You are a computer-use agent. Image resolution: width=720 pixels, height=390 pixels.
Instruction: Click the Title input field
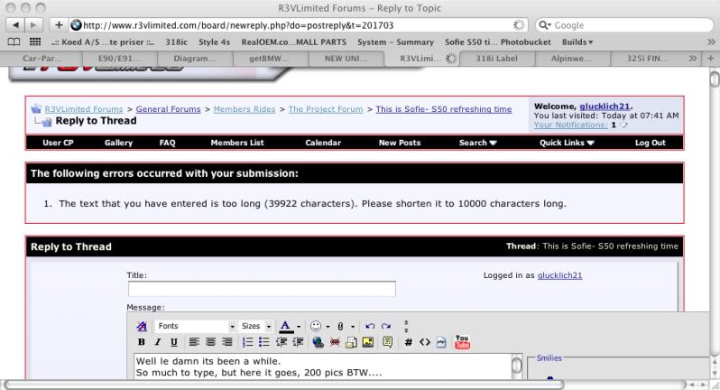[262, 289]
